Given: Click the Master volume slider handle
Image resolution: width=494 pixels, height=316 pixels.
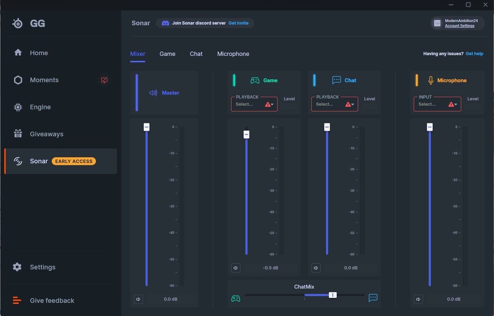Looking at the screenshot, I should point(147,127).
